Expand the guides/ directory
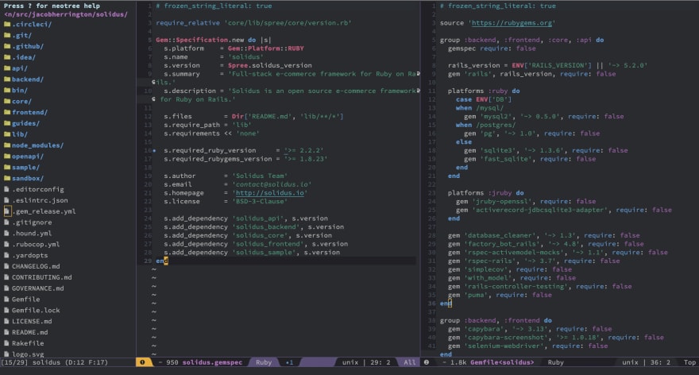 pyautogui.click(x=26, y=123)
